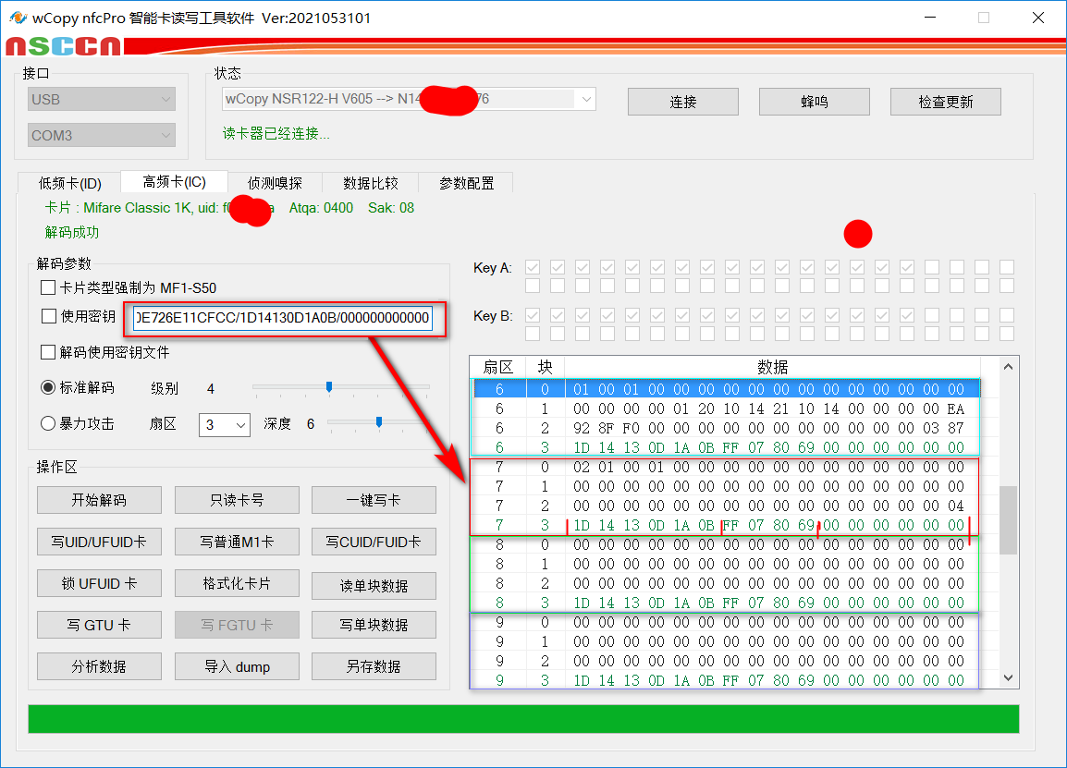The image size is (1067, 768).
Task: Click the 写CUID/FUID卡 button
Action: (374, 542)
